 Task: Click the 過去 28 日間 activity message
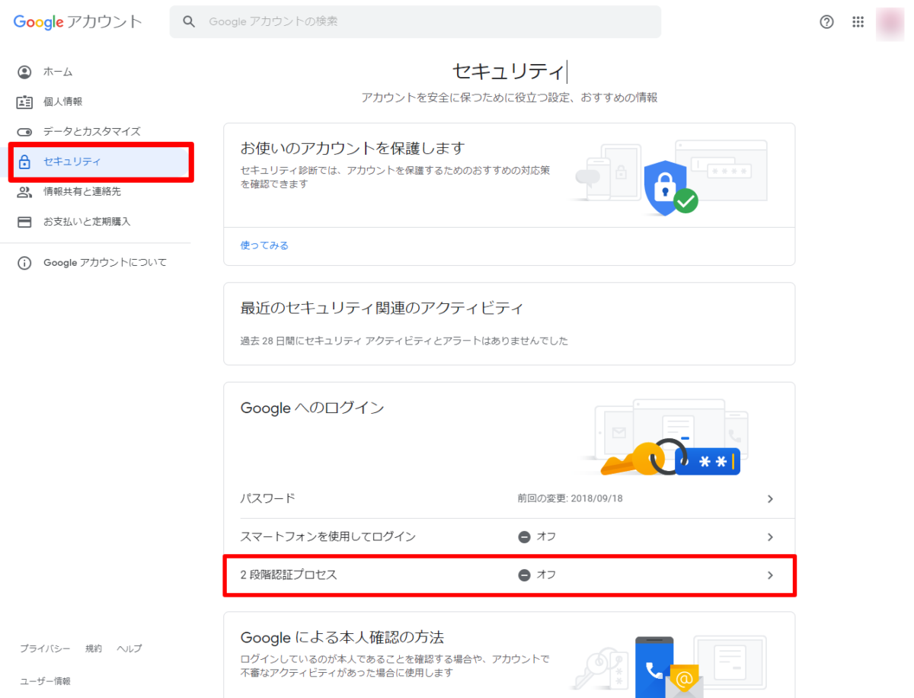[404, 341]
